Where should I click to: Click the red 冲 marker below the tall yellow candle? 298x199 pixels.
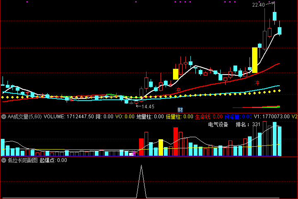pyautogui.click(x=257, y=83)
